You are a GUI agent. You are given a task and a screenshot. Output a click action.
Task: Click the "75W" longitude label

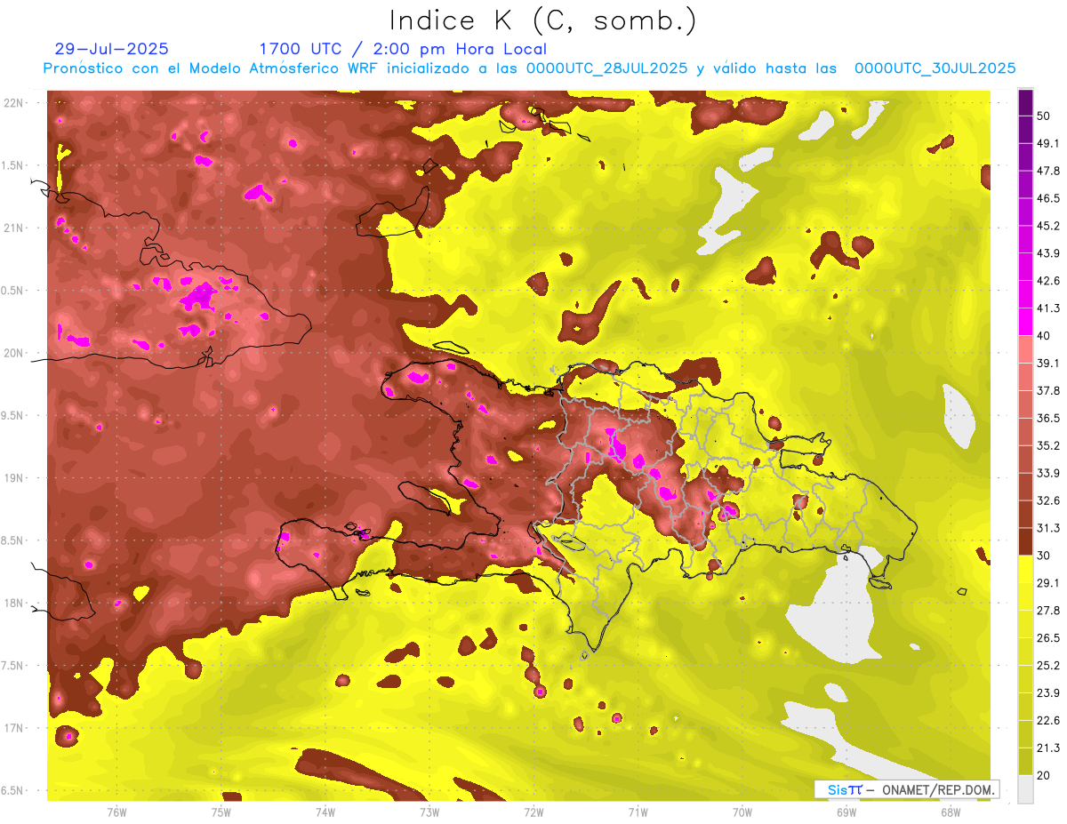click(x=221, y=812)
